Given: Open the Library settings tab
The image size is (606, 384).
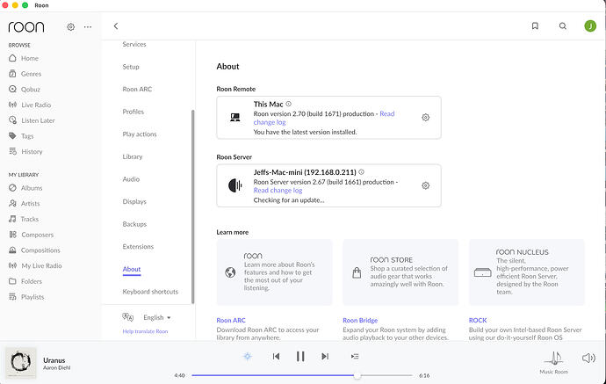Looking at the screenshot, I should tap(133, 156).
